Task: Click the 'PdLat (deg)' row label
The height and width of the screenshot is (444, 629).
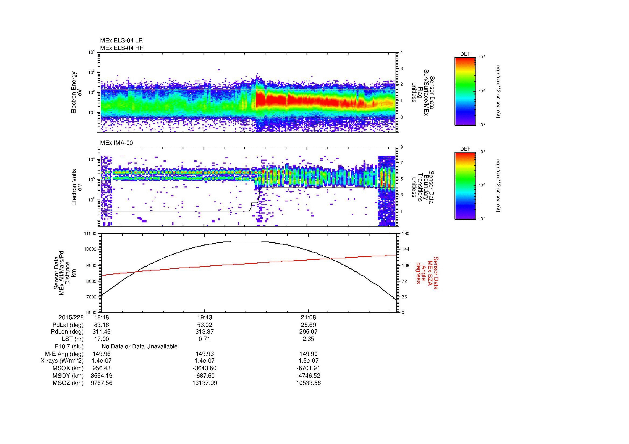Action: [68, 325]
